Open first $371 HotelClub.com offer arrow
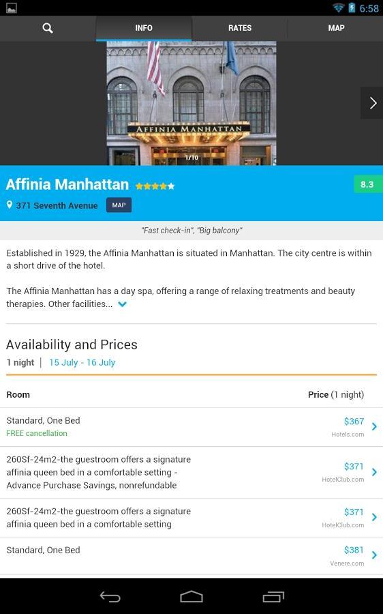Image resolution: width=383 pixels, height=614 pixels. click(x=374, y=472)
